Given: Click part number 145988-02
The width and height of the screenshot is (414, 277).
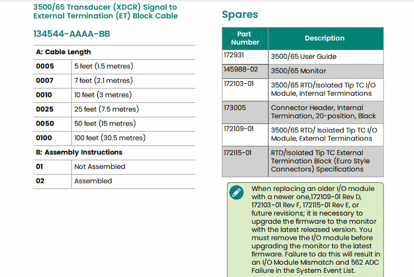Looking at the screenshot, I should (x=241, y=69).
